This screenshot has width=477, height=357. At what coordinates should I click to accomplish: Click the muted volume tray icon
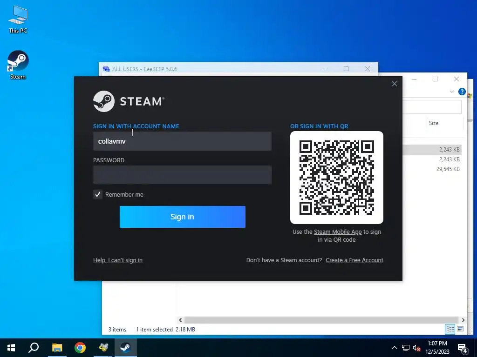coord(417,348)
